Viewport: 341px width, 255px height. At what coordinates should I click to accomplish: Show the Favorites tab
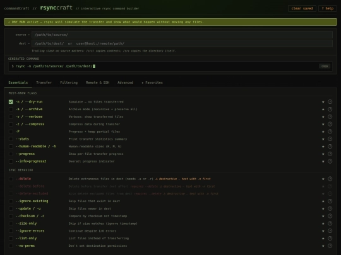tap(152, 82)
